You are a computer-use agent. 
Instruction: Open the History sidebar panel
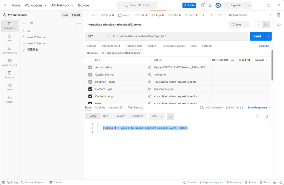(10, 99)
